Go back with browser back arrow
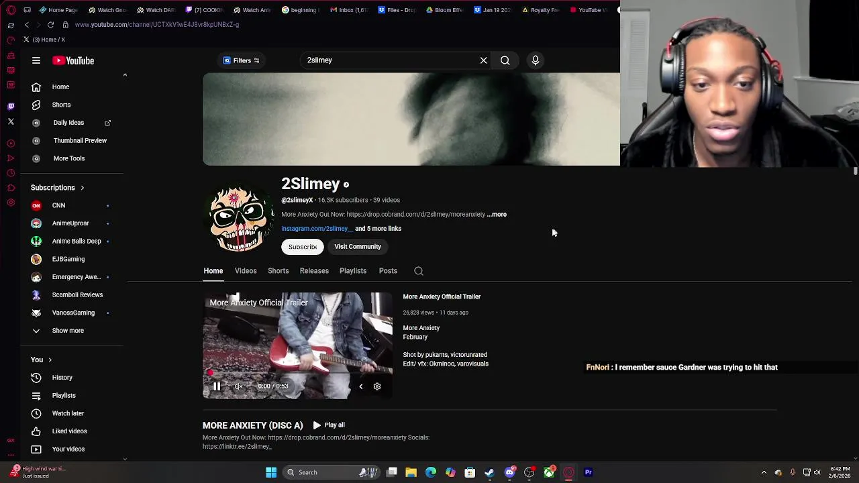This screenshot has height=483, width=859. [x=27, y=25]
